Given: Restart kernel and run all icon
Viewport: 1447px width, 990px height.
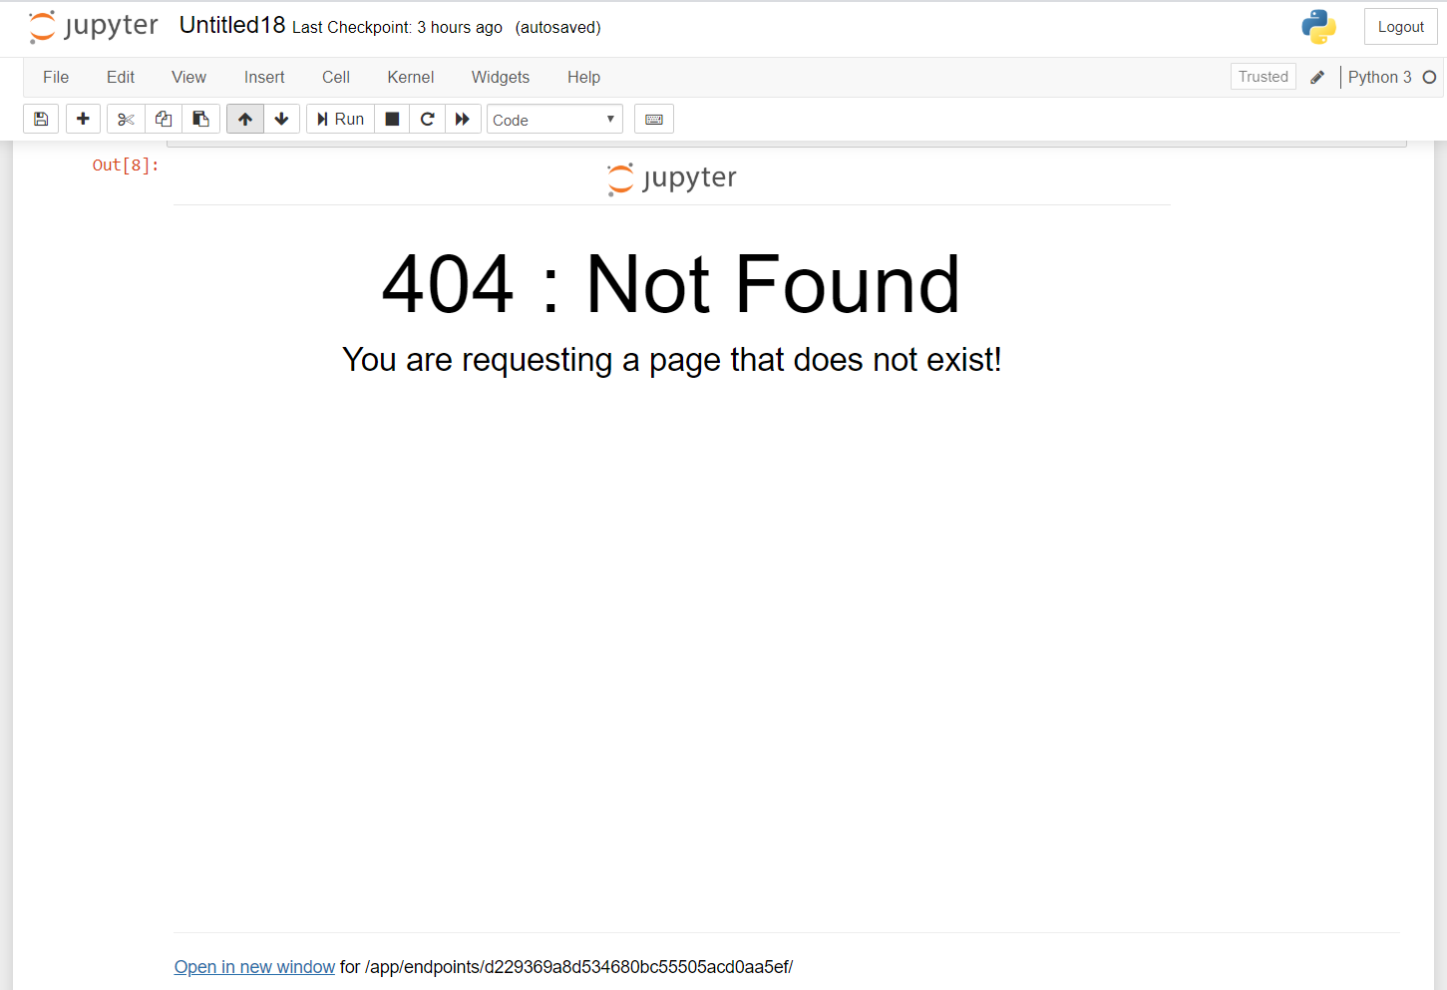Looking at the screenshot, I should (463, 119).
